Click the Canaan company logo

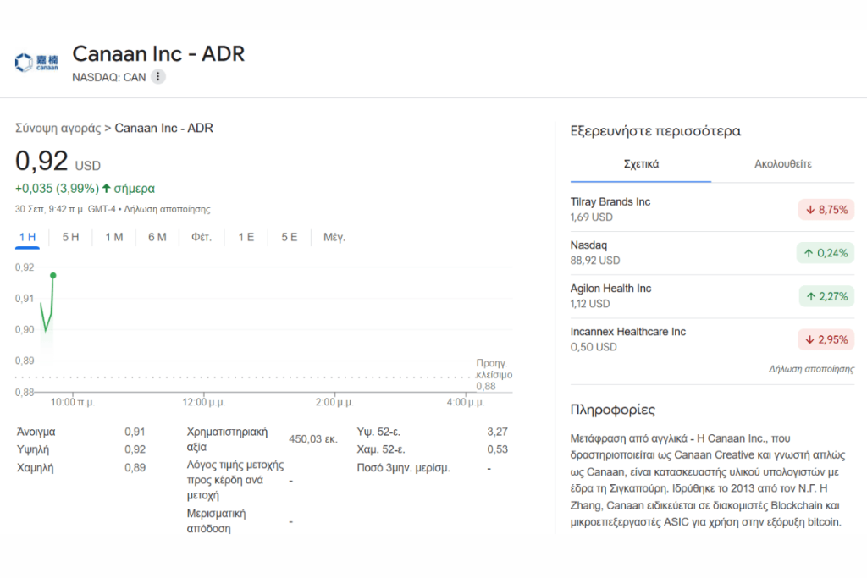point(36,63)
